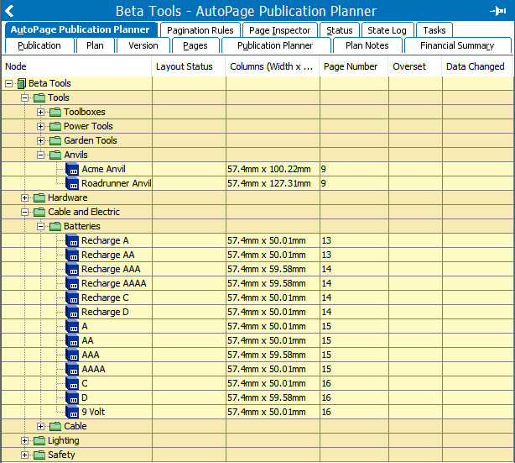Click the Beta Tools root node icon

(22, 83)
